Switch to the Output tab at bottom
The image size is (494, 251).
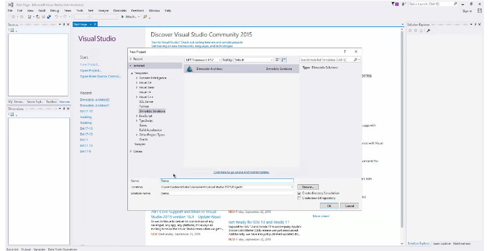coord(26,249)
